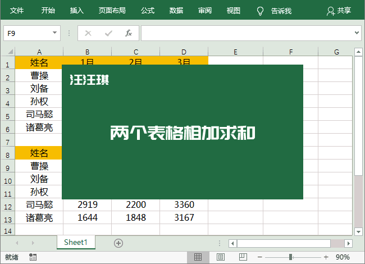
Task: Click the zoom in plus button
Action: pos(326,257)
